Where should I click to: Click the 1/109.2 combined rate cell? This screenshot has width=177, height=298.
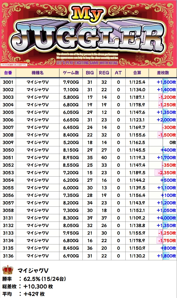137,218
